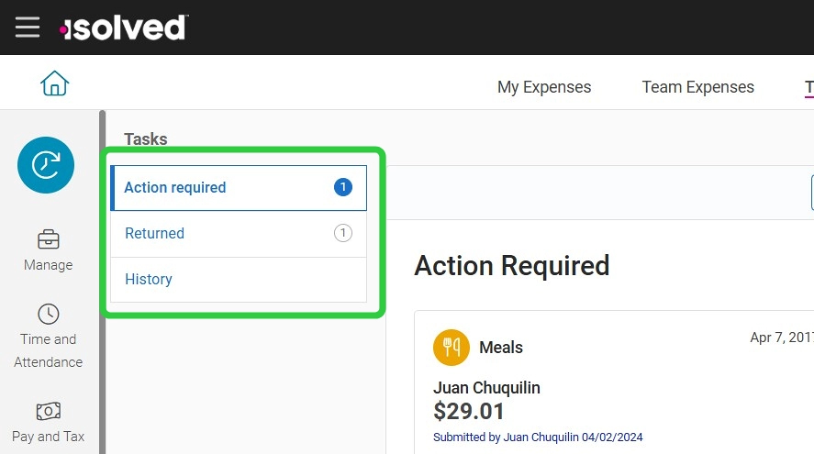
Task: Click the blue Action required count badge
Action: [342, 187]
